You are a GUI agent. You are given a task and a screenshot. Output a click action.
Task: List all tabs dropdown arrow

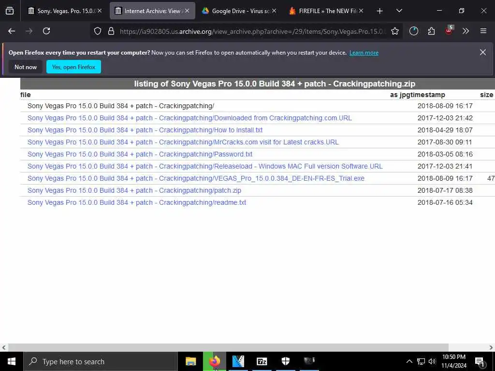tap(399, 11)
